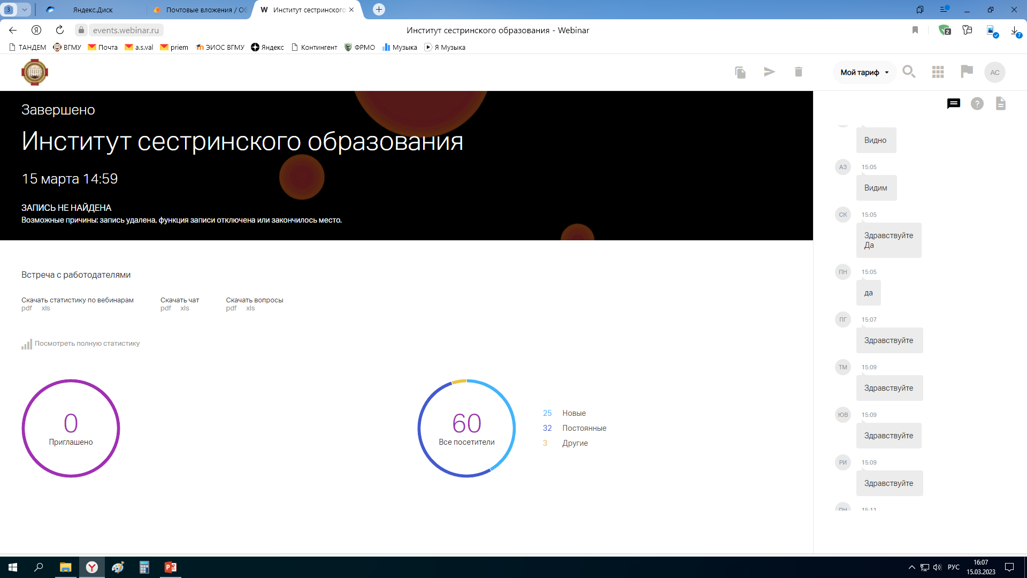Open the browser downloads icon
The width and height of the screenshot is (1027, 578).
click(1015, 31)
